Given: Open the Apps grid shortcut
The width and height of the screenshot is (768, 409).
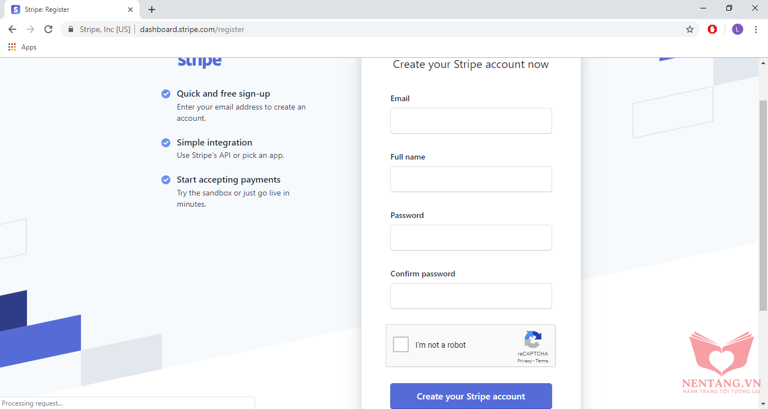Looking at the screenshot, I should pyautogui.click(x=12, y=47).
